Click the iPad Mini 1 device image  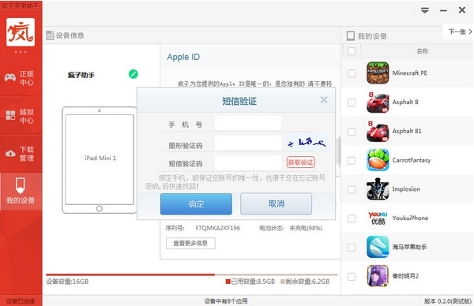click(100, 160)
